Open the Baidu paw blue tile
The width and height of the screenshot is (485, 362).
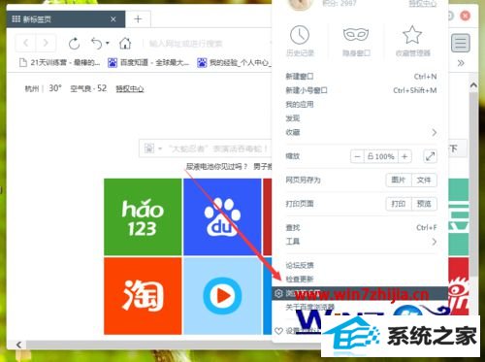(x=222, y=216)
